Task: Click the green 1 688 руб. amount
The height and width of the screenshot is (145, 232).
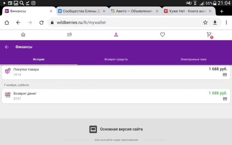Action: [x=218, y=93]
